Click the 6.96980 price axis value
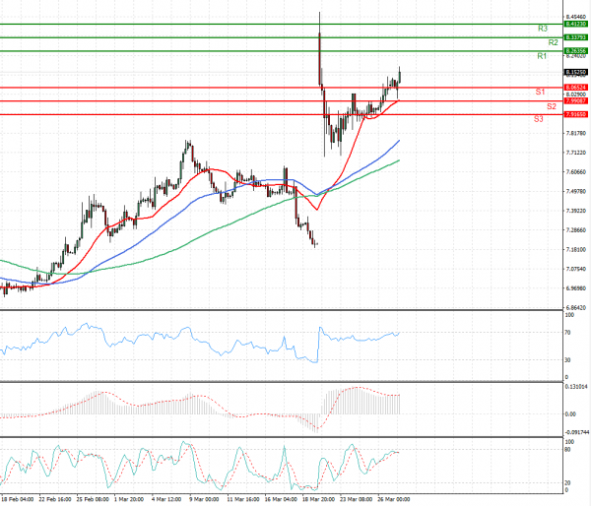Viewport: 591px width, 506px height. [x=576, y=288]
